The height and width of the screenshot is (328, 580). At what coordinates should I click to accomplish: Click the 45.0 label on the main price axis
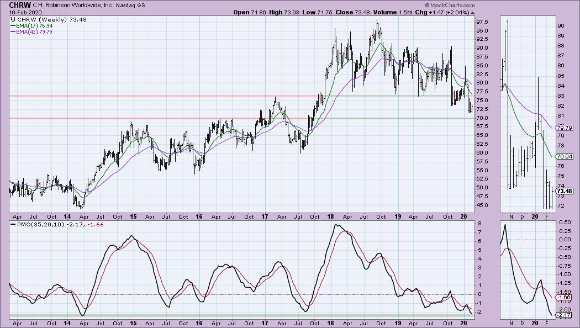point(482,205)
